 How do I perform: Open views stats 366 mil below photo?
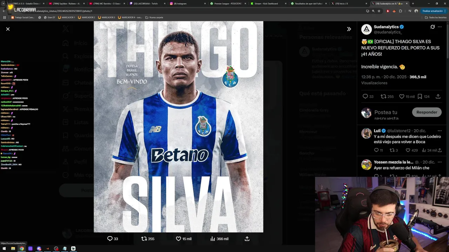219,239
